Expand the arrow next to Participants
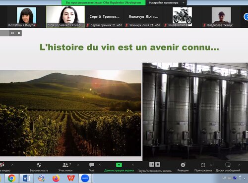Viewport: 248px width, 183px height. (x=78, y=165)
